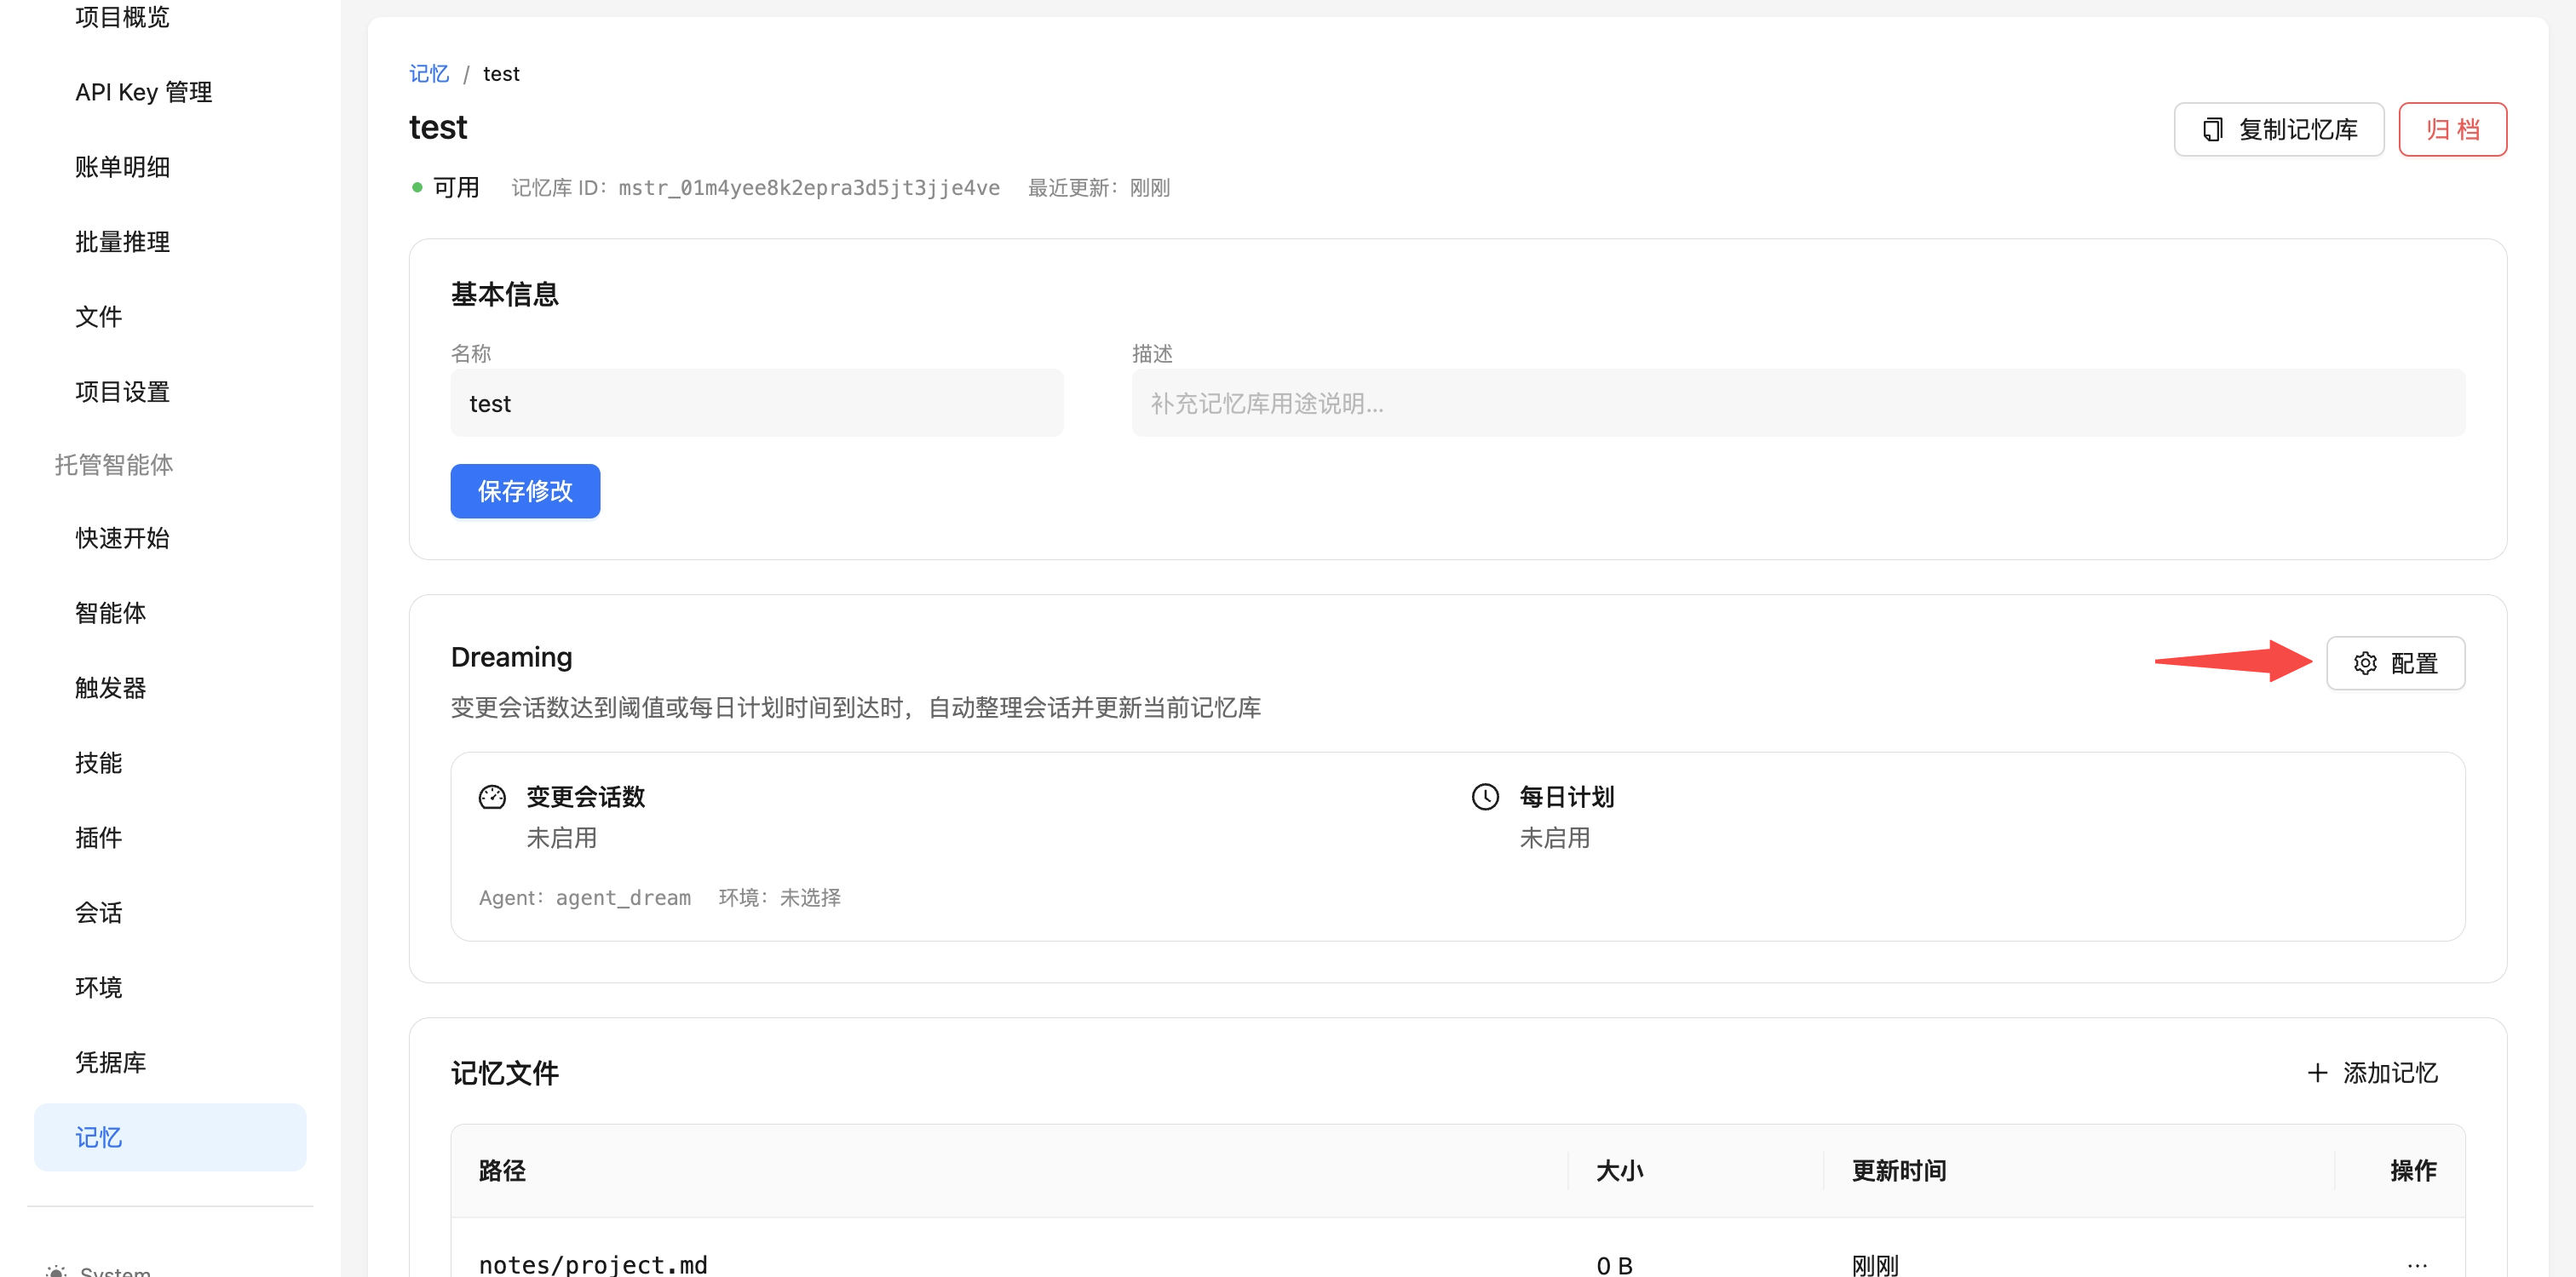Open 快速开始 in the sidebar

point(122,539)
